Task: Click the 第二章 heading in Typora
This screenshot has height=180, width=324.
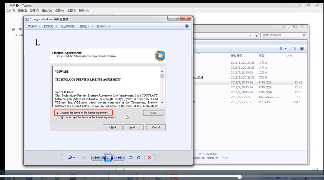Action: [18, 29]
